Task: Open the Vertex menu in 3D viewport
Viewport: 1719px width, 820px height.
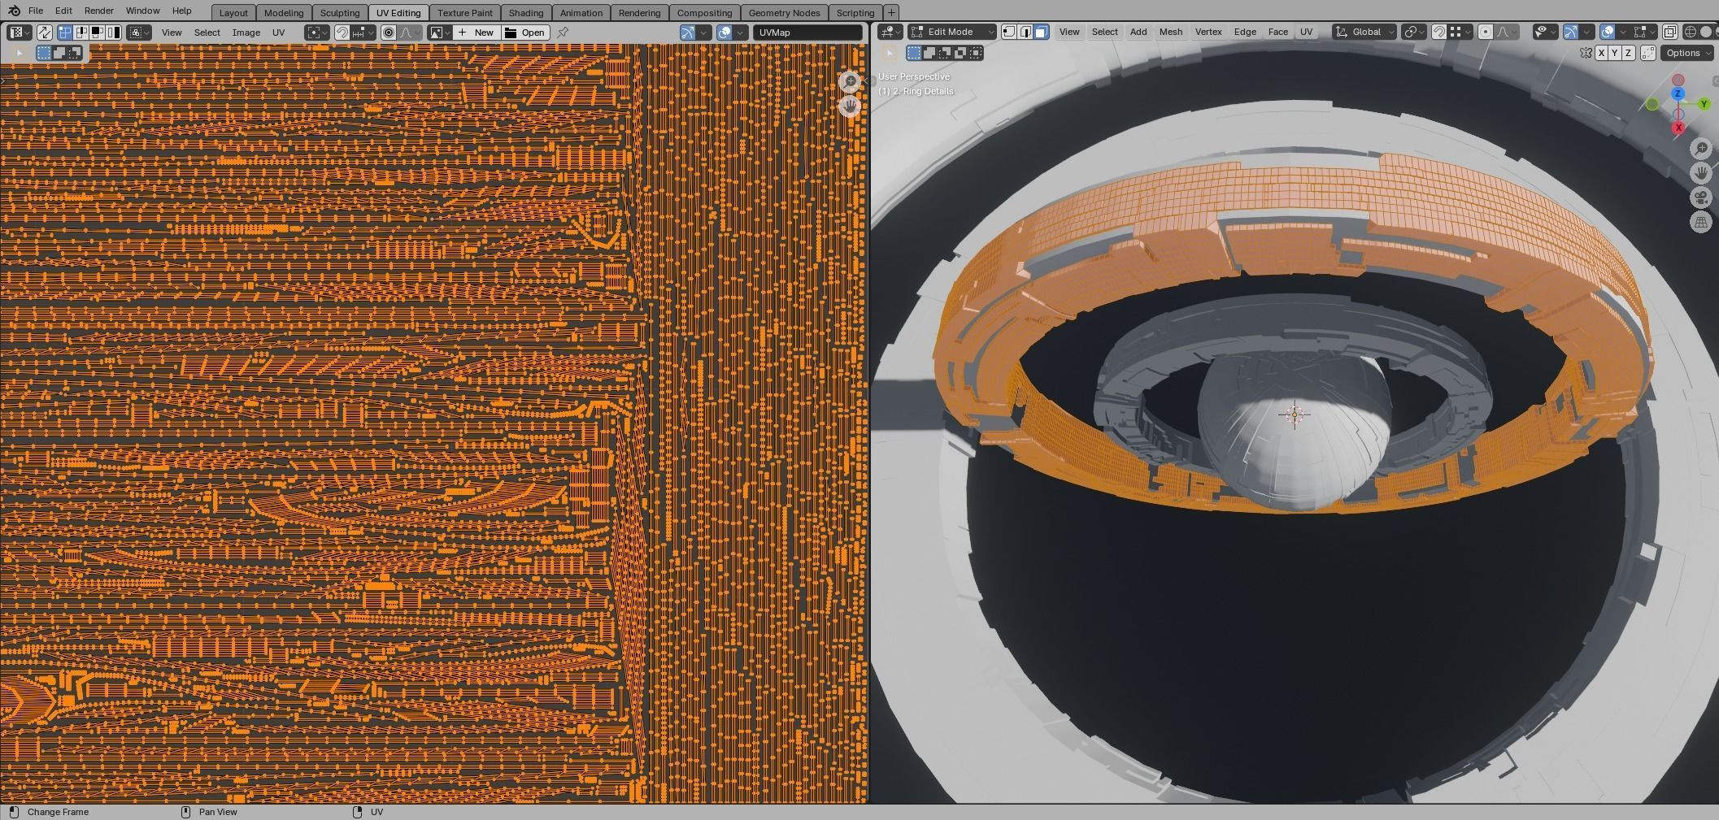Action: (1208, 32)
